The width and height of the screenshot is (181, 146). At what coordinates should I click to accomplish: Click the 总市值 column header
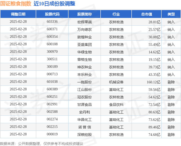[147, 14]
